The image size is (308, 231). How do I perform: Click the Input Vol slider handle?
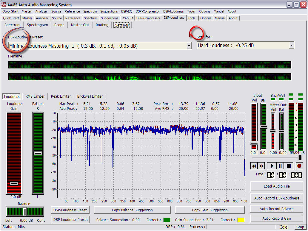[254, 143]
